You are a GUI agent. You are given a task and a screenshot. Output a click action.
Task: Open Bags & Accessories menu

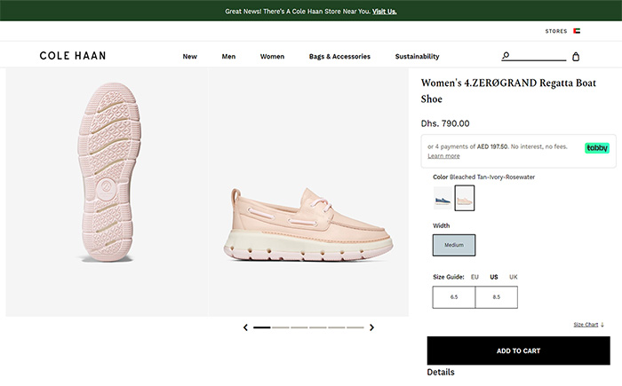tap(339, 56)
